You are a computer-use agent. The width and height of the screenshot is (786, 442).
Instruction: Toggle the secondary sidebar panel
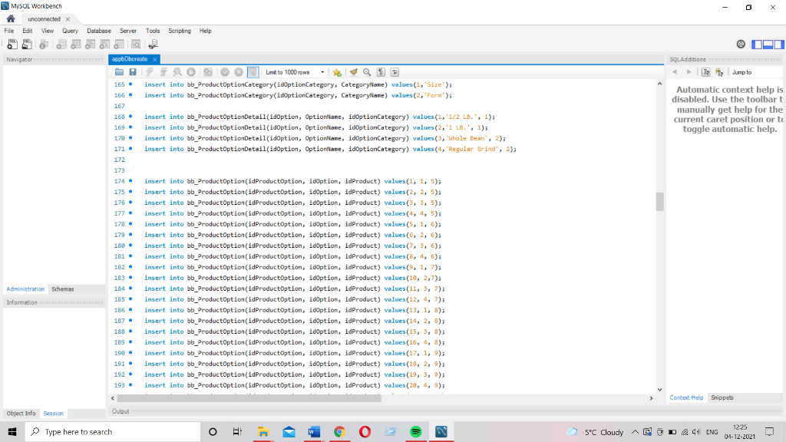tap(781, 45)
